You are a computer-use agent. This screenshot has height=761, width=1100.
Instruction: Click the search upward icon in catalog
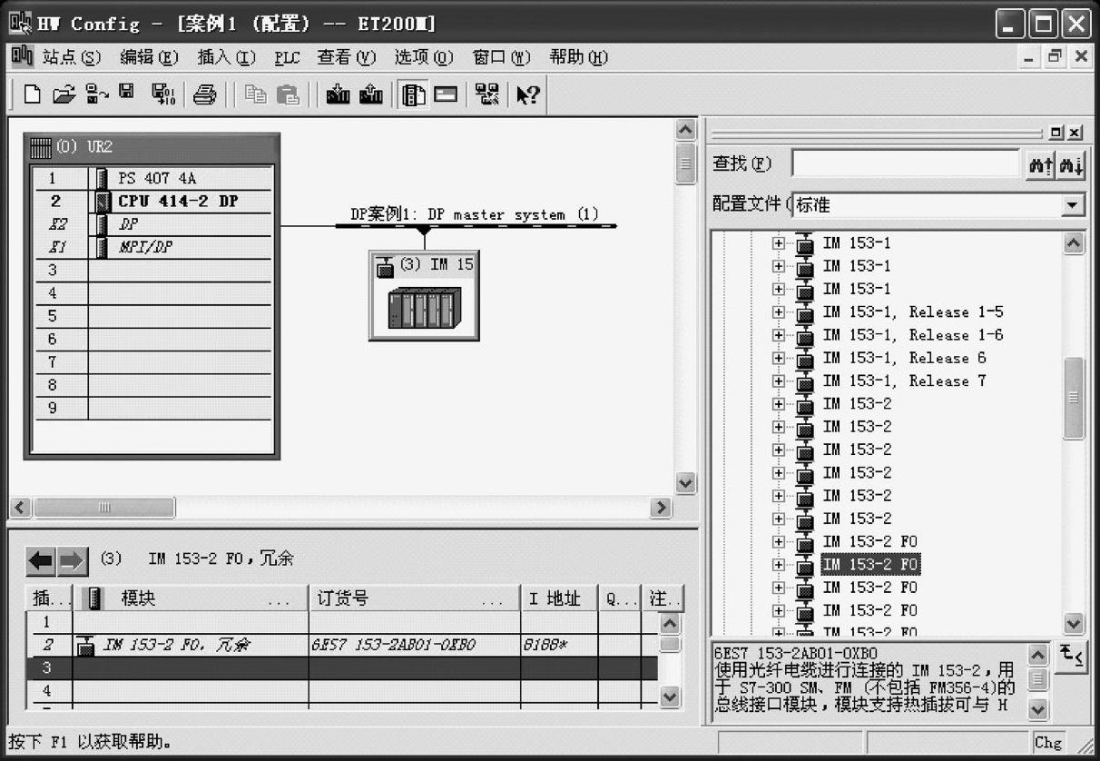click(1040, 164)
